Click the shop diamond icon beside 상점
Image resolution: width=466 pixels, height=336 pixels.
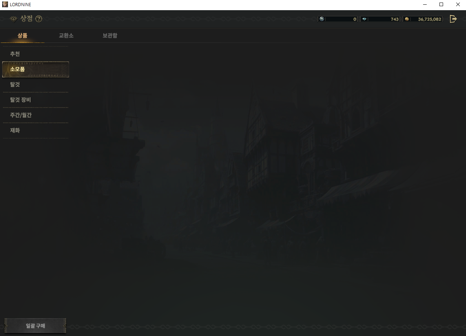(x=13, y=19)
